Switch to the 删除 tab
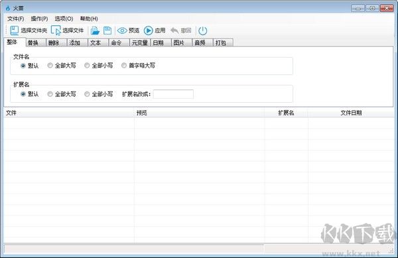This screenshot has width=398, height=258. pyautogui.click(x=56, y=43)
